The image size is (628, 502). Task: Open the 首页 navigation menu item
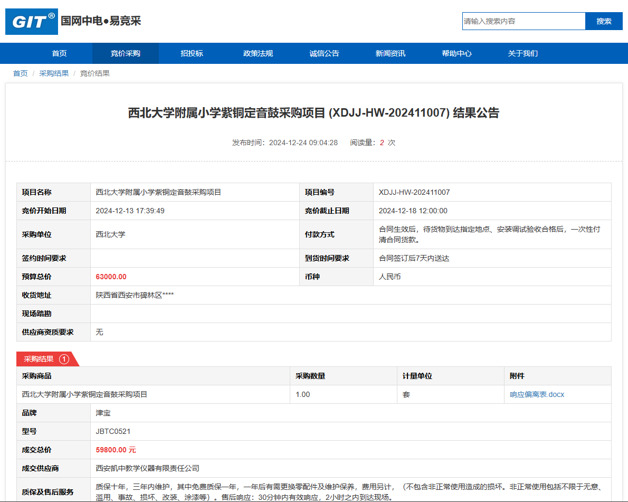click(59, 53)
